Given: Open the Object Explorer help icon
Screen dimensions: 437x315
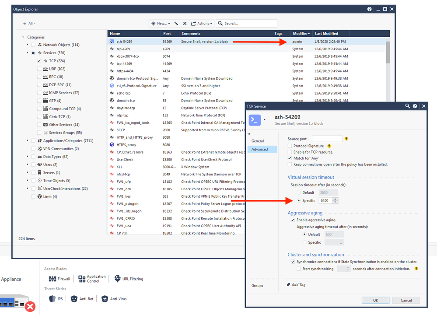Looking at the screenshot, I should pos(369,9).
